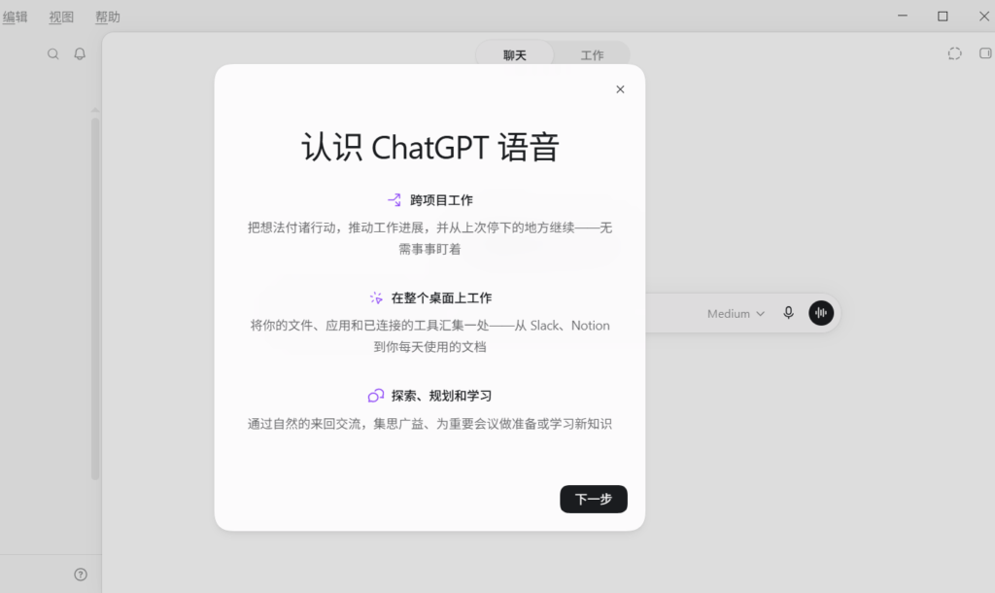Image resolution: width=995 pixels, height=593 pixels.
Task: Click the search magnifier icon in sidebar
Action: tap(53, 54)
